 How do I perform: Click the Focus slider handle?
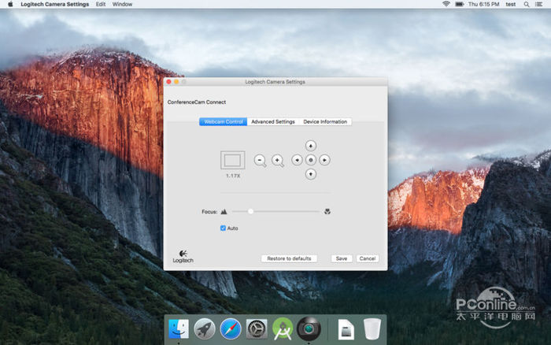(251, 211)
